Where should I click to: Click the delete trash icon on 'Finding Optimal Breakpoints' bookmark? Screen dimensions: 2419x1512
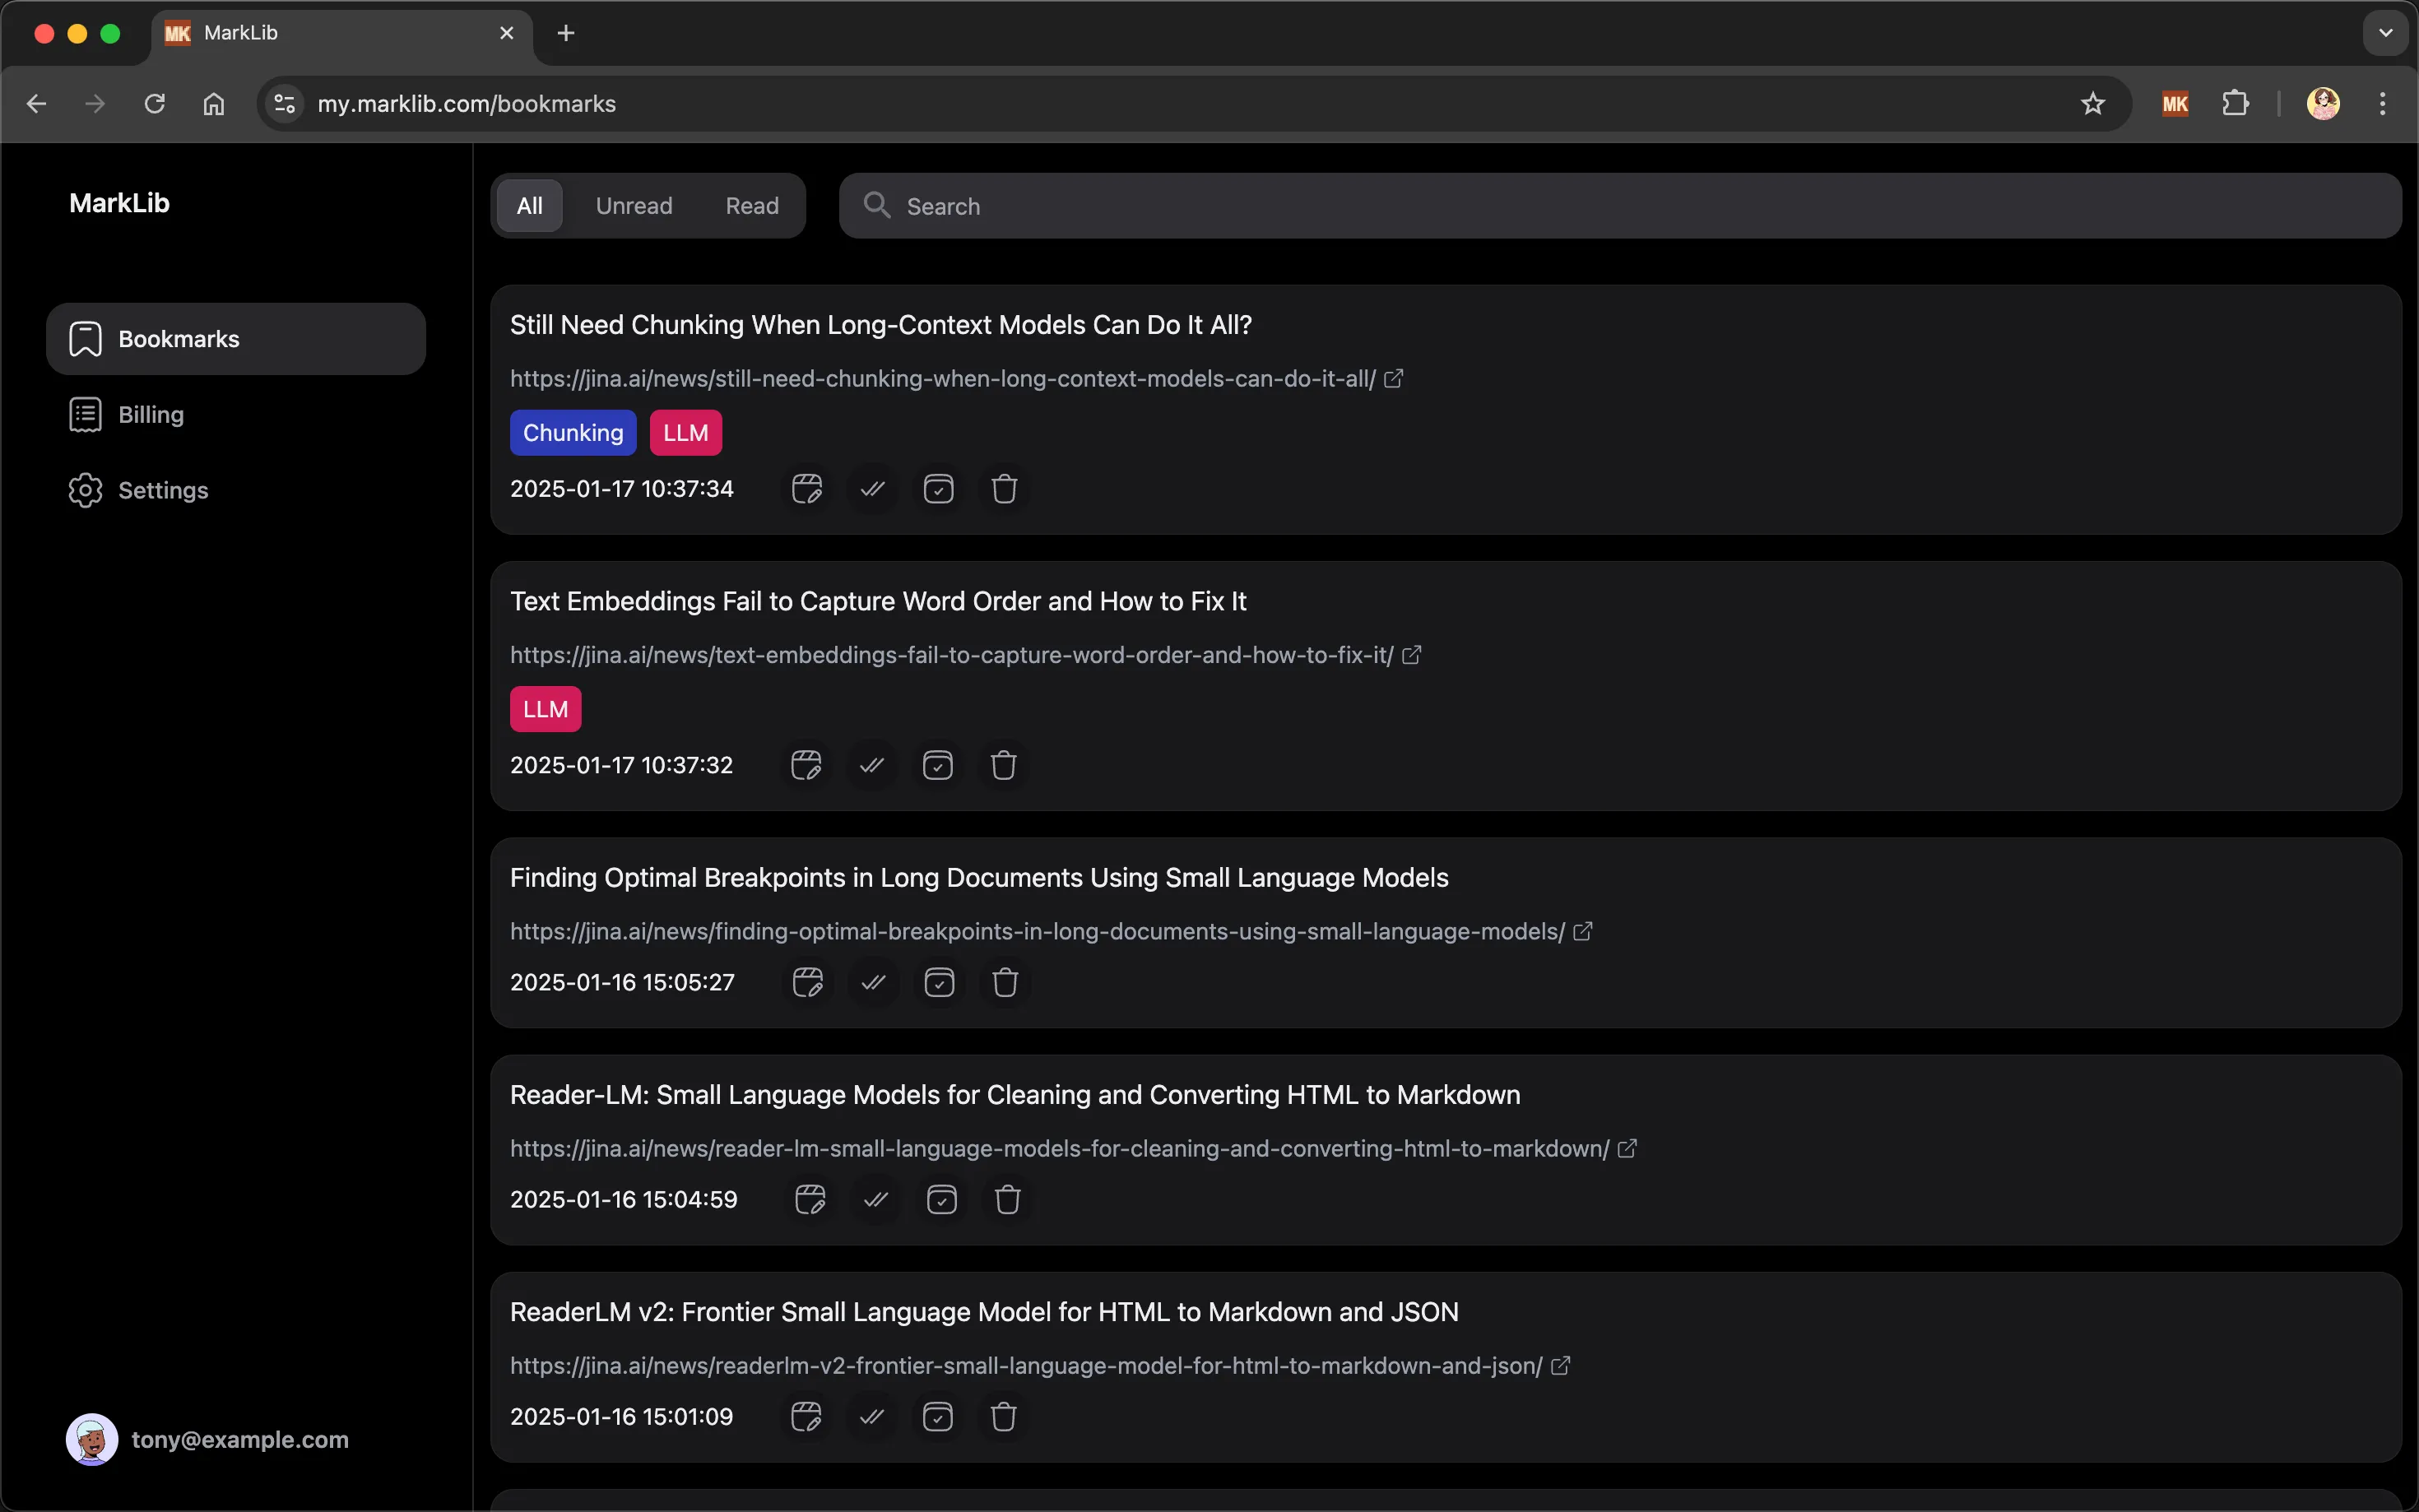tap(1005, 982)
